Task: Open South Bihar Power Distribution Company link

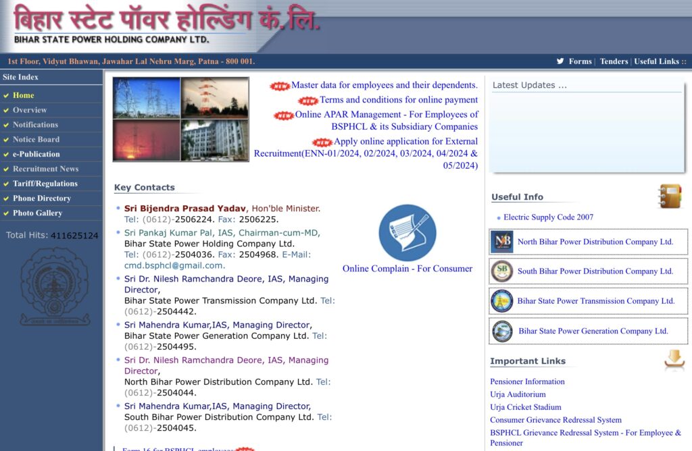Action: click(595, 271)
